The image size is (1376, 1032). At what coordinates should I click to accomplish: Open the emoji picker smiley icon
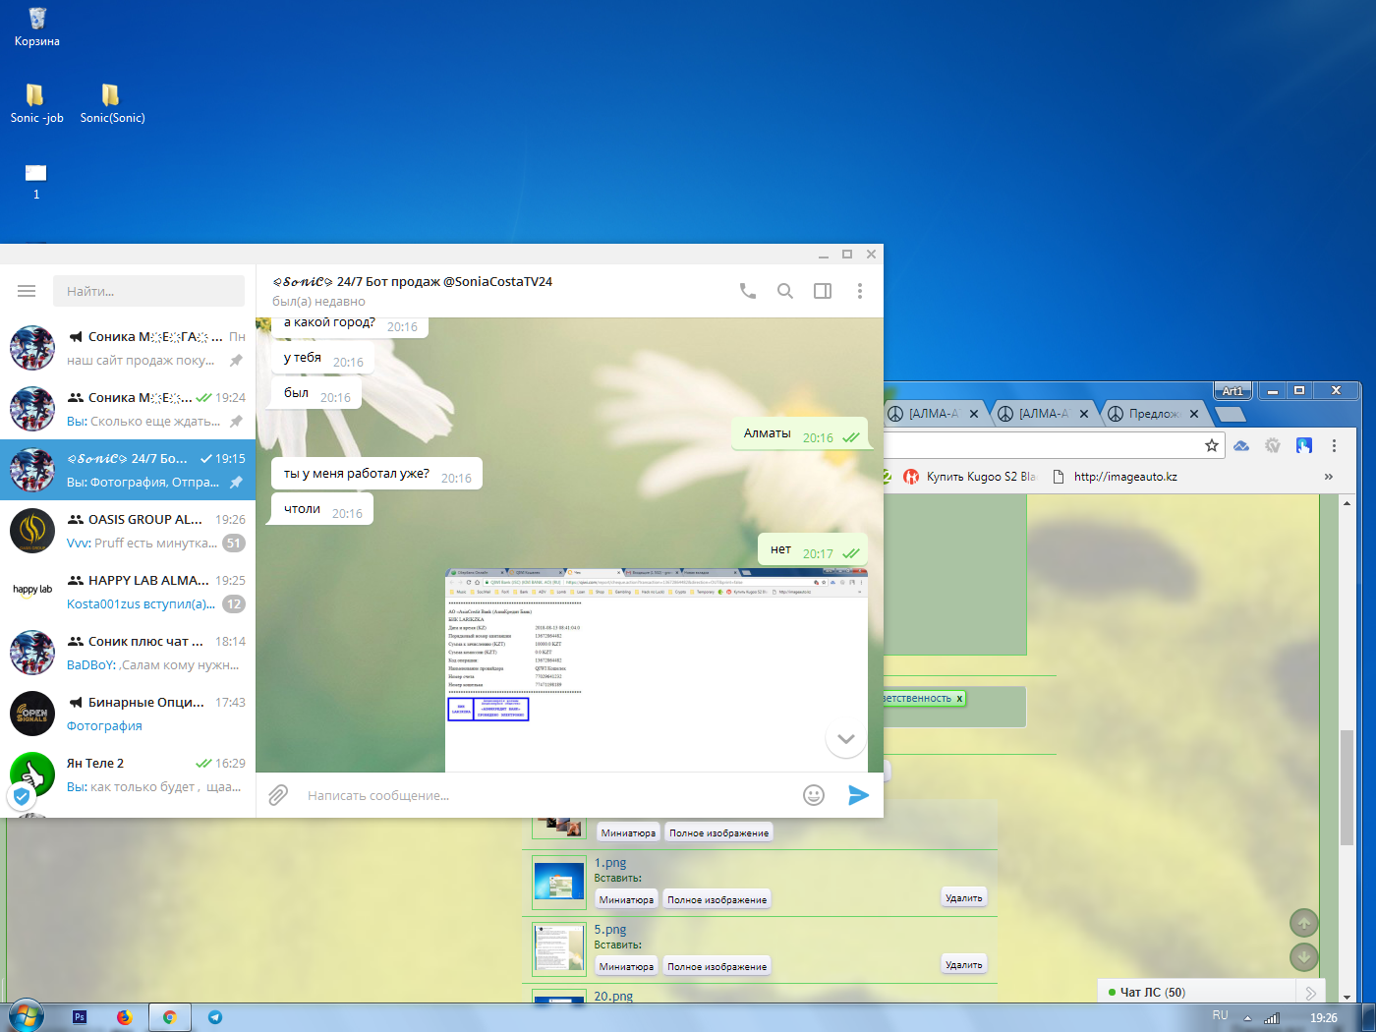(814, 795)
